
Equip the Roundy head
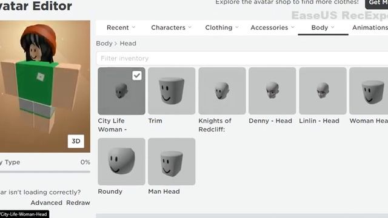pos(121,162)
